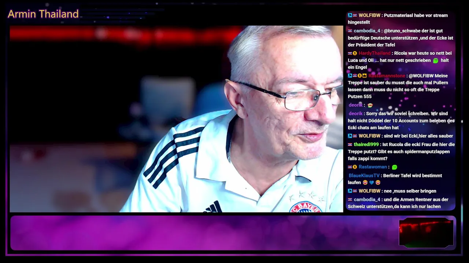The height and width of the screenshot is (263, 469).
Task: Click WOLFIBW on 'sind wir bei Ecki' message
Action: click(x=369, y=136)
